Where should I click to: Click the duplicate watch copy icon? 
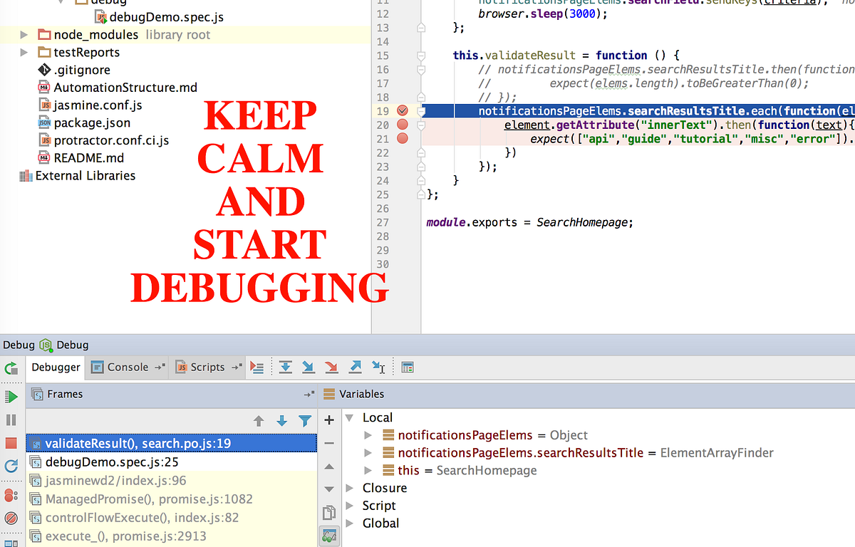329,513
